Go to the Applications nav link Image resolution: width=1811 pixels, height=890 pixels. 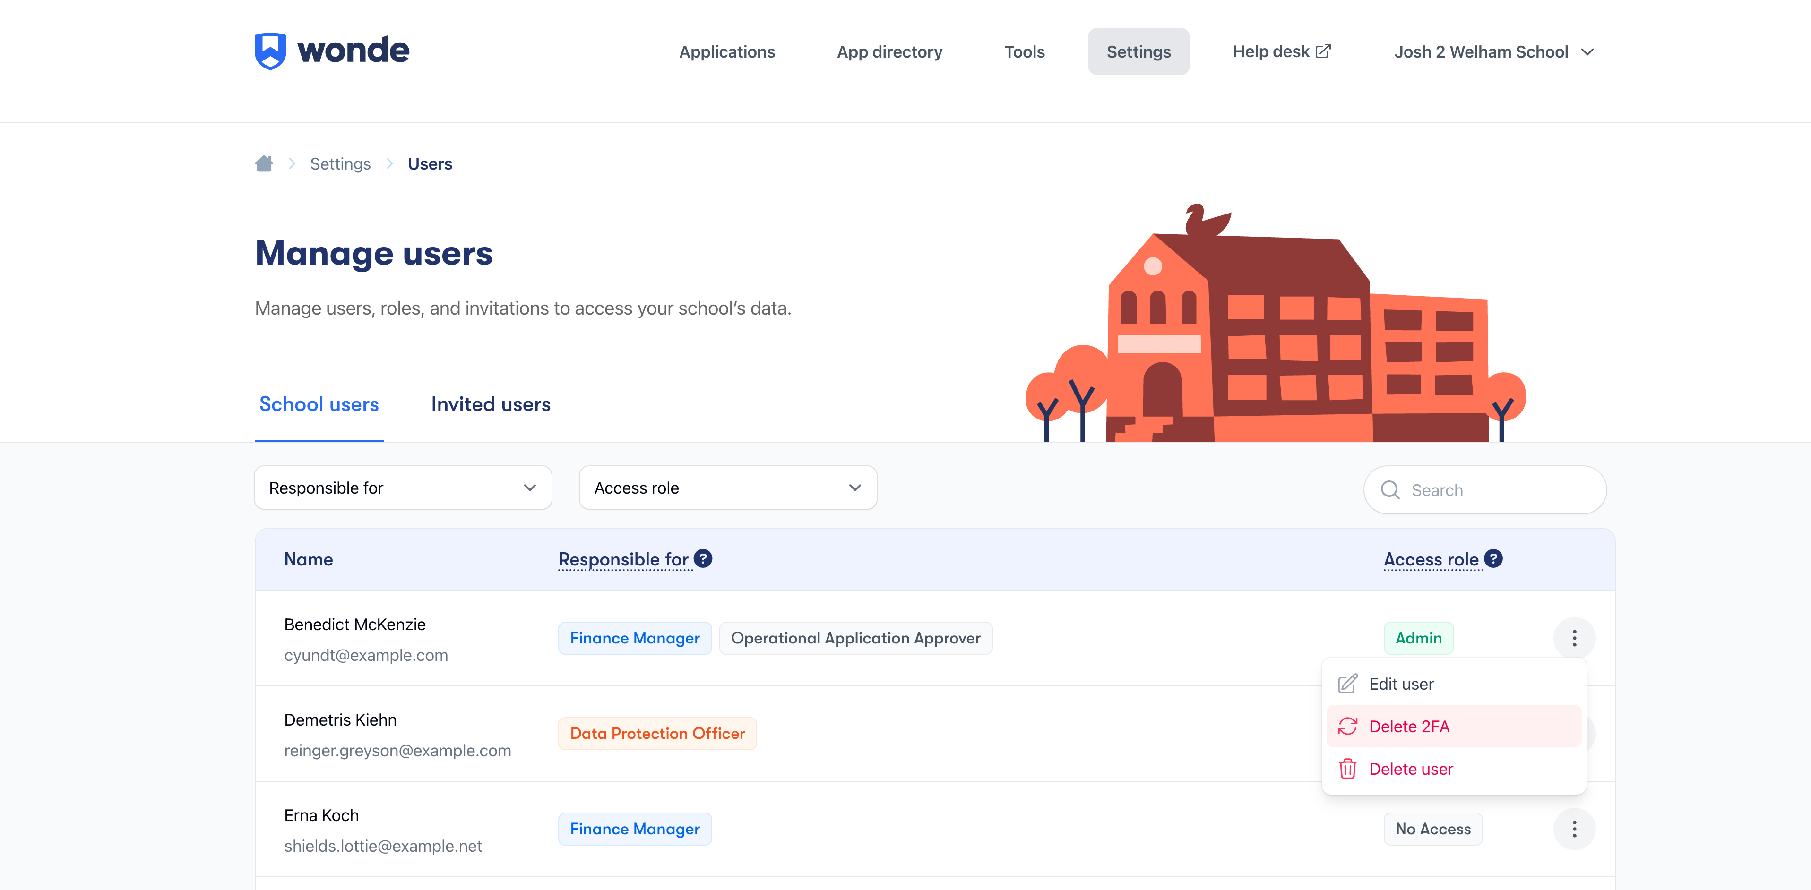tap(726, 52)
